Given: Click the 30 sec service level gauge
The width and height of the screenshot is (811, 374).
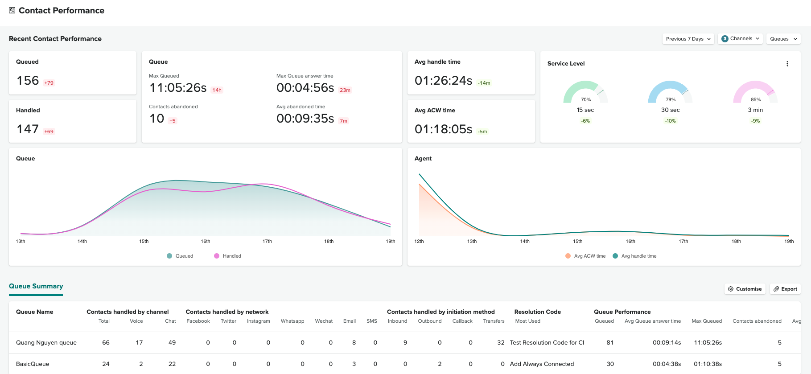Looking at the screenshot, I should (670, 93).
